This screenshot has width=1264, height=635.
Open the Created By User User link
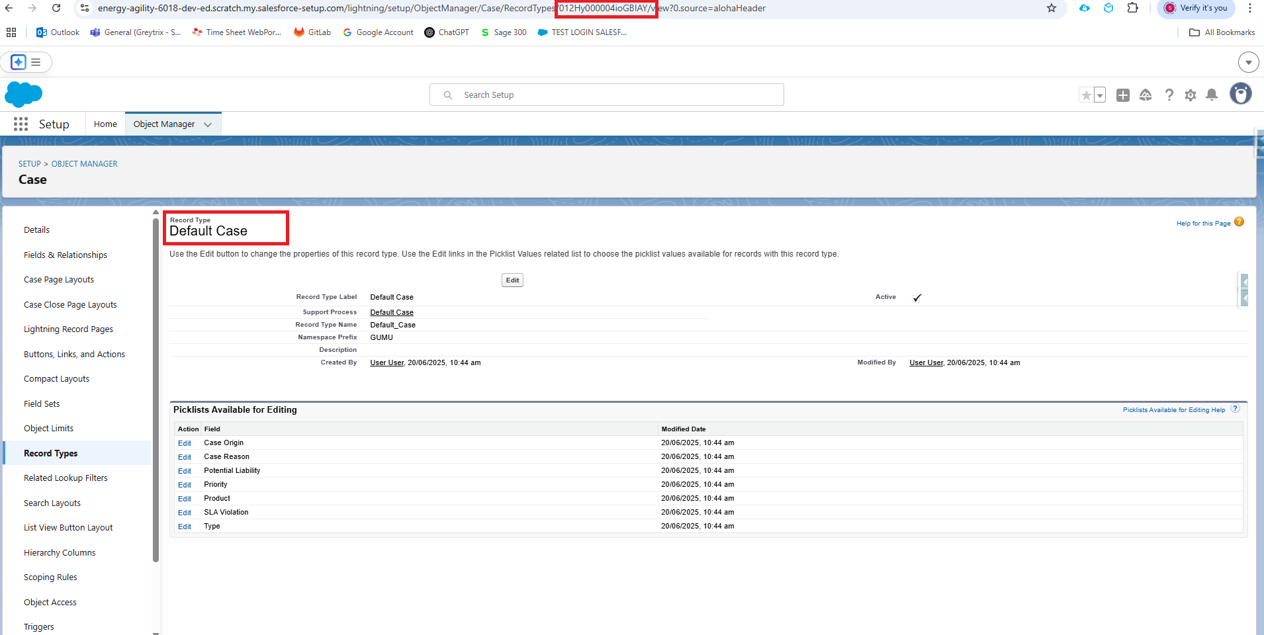point(386,362)
